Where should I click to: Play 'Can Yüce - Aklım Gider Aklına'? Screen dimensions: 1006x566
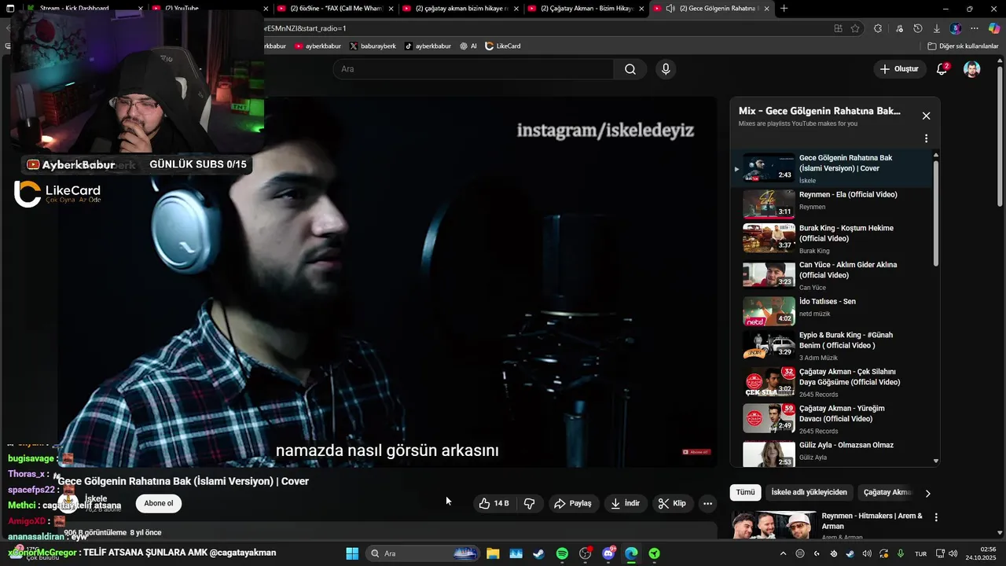point(838,276)
